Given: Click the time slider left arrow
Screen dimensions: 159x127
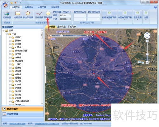Looking at the screenshot, I should point(50,36).
